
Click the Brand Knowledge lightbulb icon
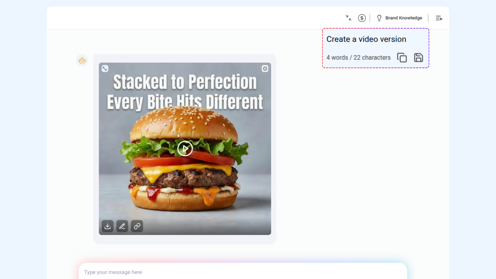tap(379, 18)
